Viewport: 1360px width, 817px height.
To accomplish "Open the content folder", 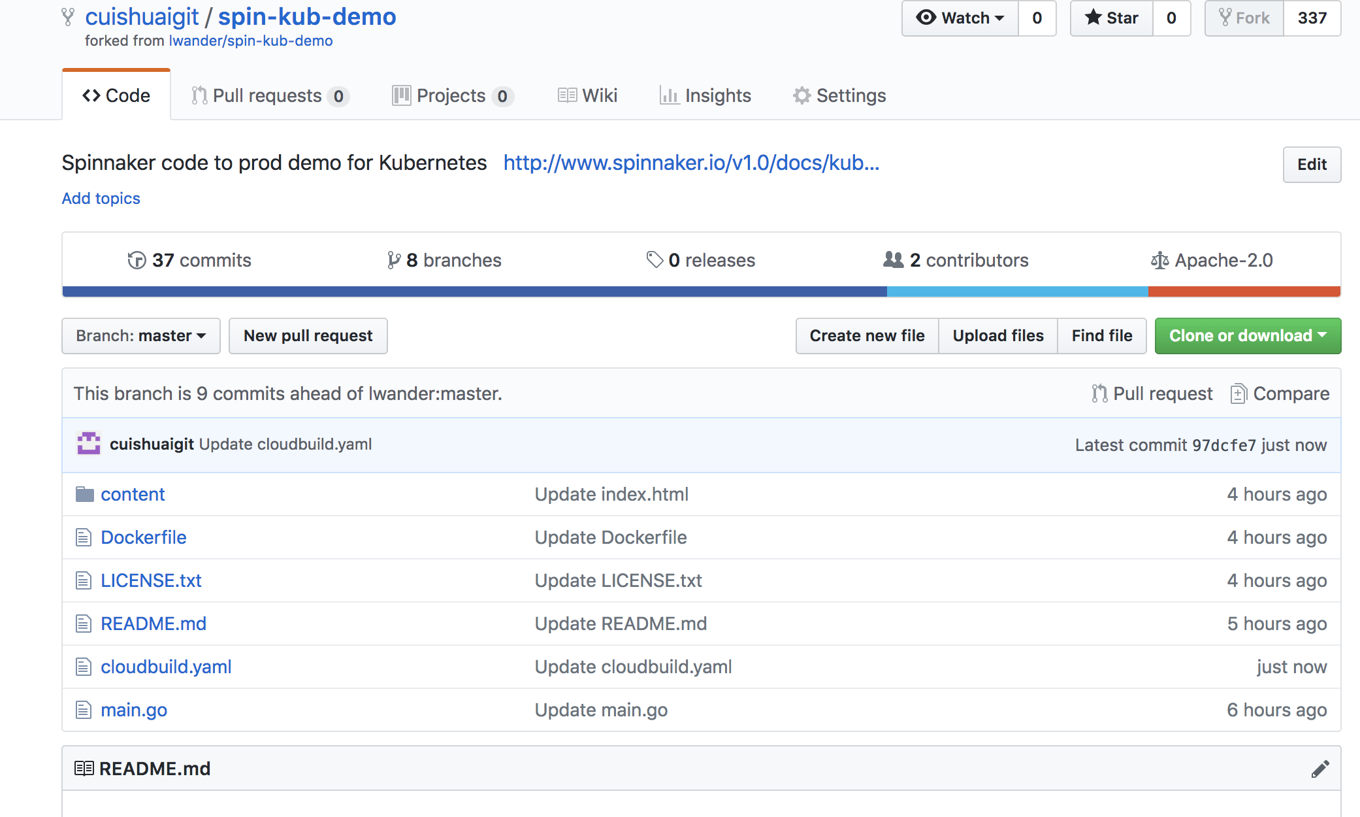I will [x=133, y=494].
